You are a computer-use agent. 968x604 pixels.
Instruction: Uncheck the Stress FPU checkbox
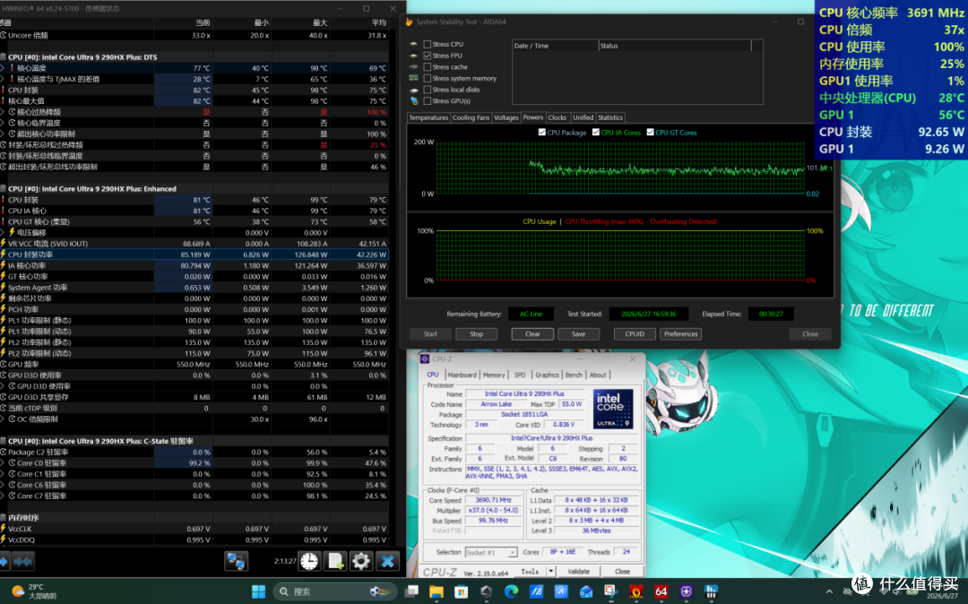pos(428,56)
